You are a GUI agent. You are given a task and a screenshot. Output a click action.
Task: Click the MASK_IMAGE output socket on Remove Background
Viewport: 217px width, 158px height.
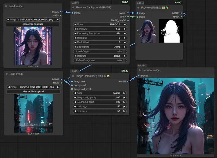point(128,20)
